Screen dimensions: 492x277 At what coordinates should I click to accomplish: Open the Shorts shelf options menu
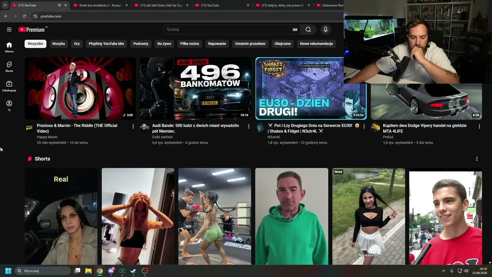(477, 159)
